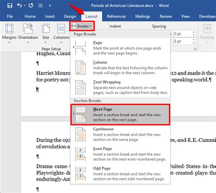The image size is (216, 193).
Task: Choose Next Page section break
Action: click(120, 115)
